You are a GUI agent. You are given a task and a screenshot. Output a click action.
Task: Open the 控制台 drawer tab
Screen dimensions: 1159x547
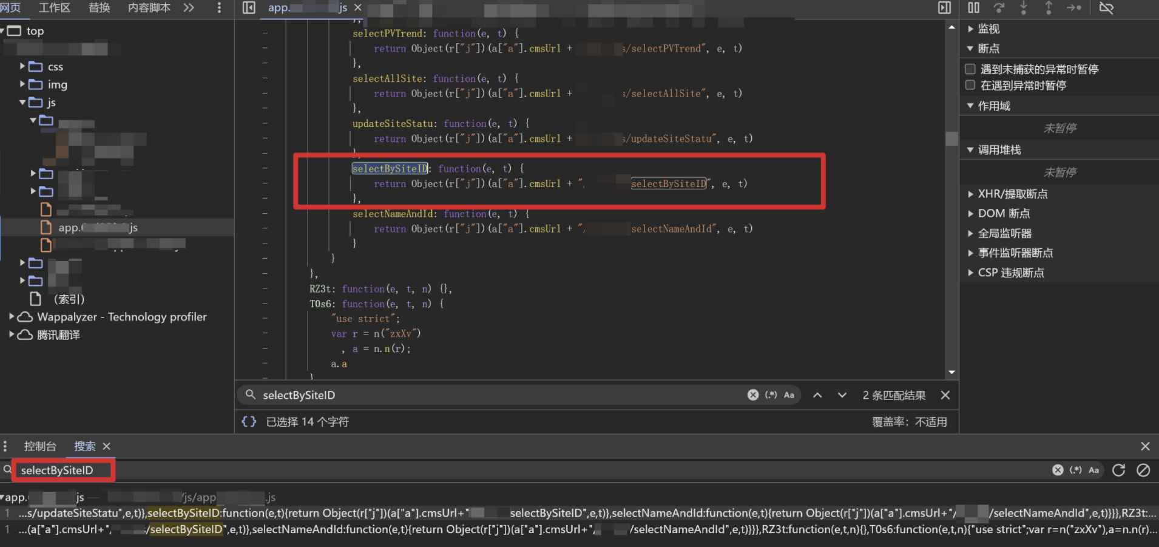[40, 446]
